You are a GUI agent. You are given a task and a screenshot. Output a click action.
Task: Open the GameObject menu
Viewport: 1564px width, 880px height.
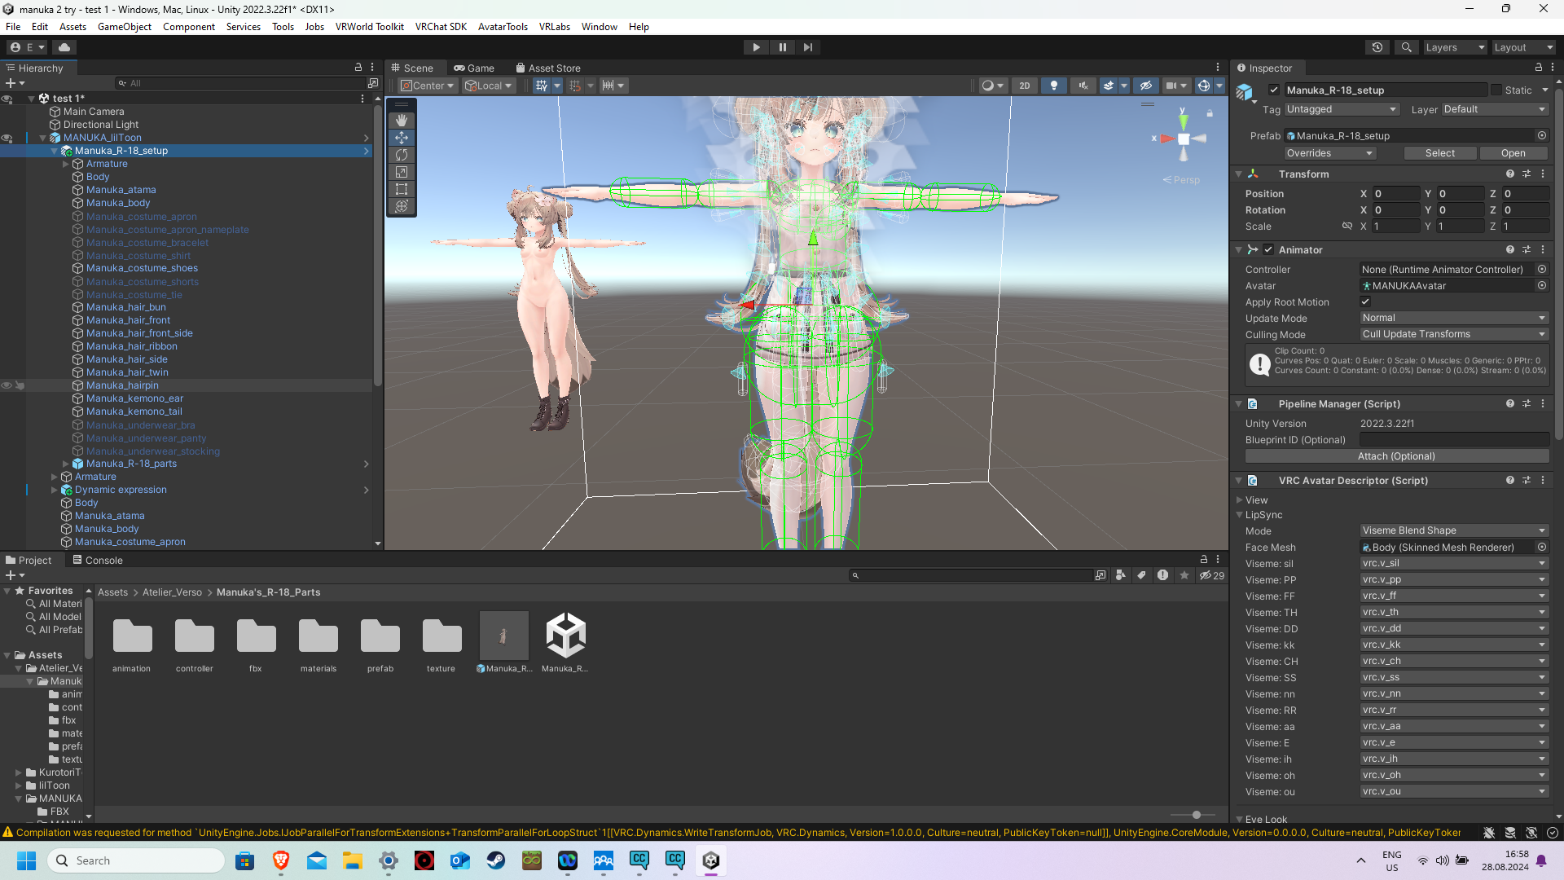point(125,27)
